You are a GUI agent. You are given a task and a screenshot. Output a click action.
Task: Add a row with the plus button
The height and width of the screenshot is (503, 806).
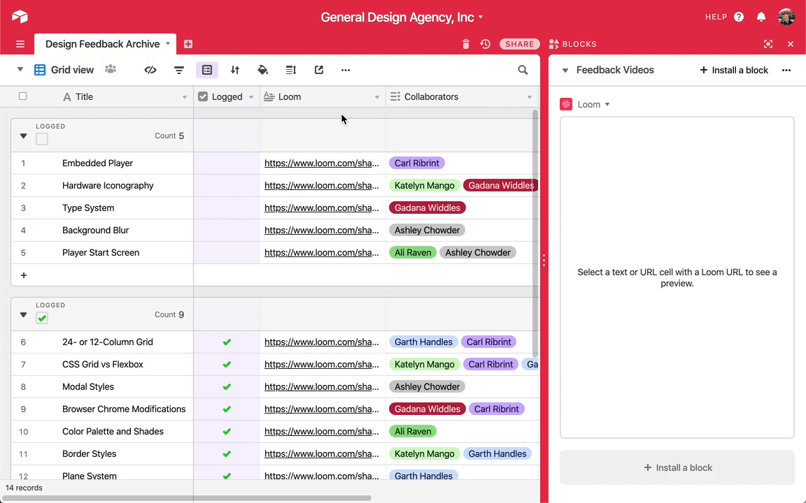(24, 275)
